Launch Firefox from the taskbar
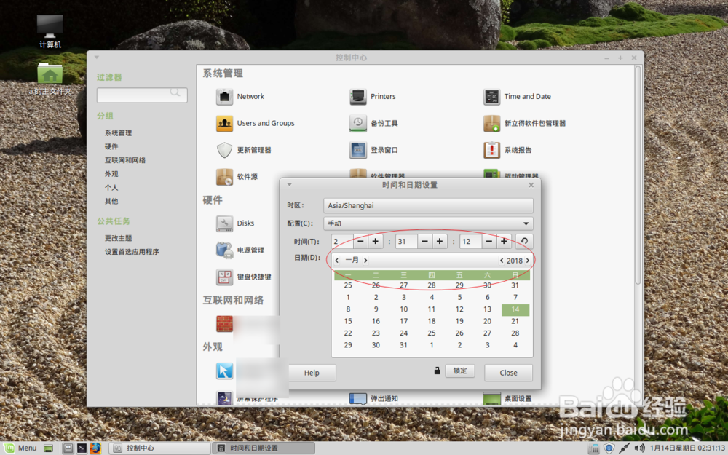The height and width of the screenshot is (455, 728). [95, 448]
